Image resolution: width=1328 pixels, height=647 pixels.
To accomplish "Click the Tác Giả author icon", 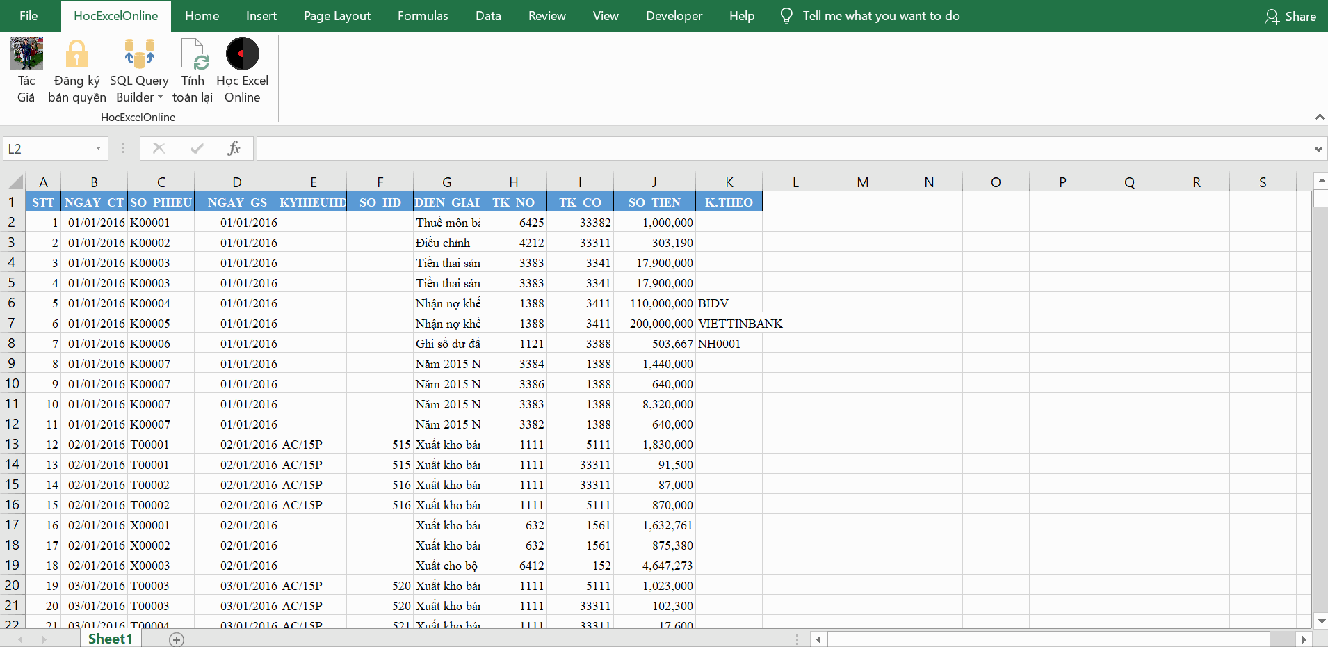I will [26, 55].
